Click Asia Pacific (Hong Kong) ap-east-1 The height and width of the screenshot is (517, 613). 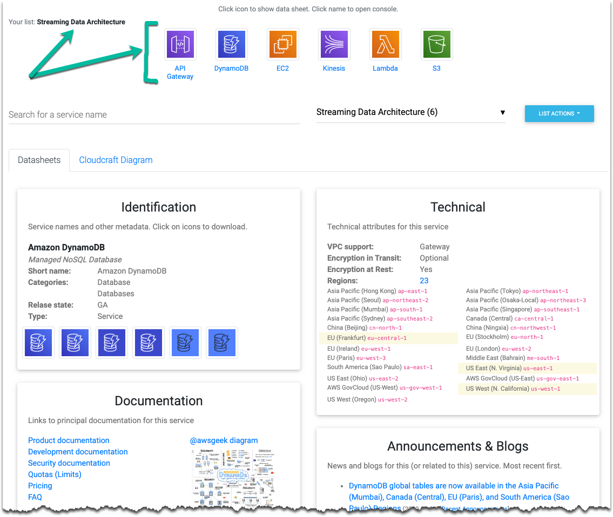coord(377,291)
